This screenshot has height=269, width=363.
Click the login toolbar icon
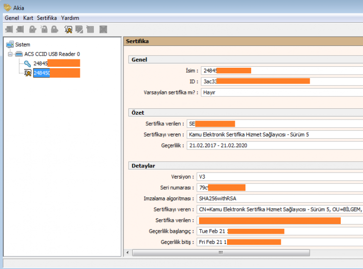point(9,30)
